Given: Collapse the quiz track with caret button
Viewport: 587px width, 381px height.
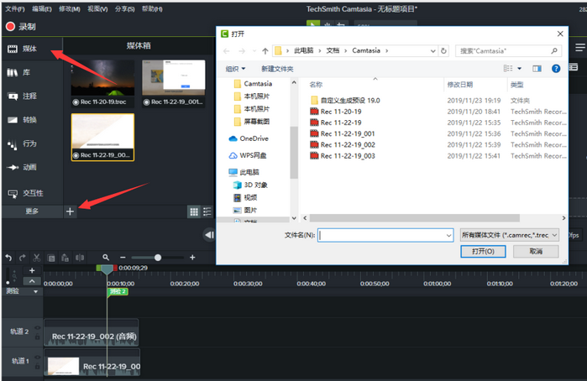Looking at the screenshot, I should pos(32,280).
